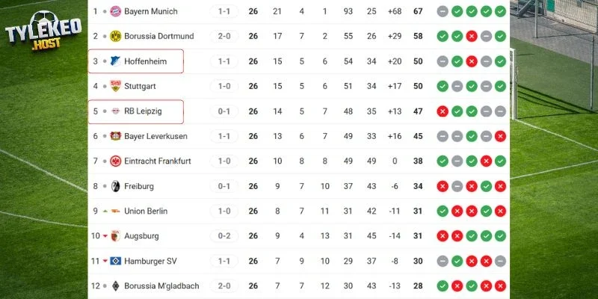
Task: Click the red loss icon in Leverkusen's form
Action: (x=499, y=136)
